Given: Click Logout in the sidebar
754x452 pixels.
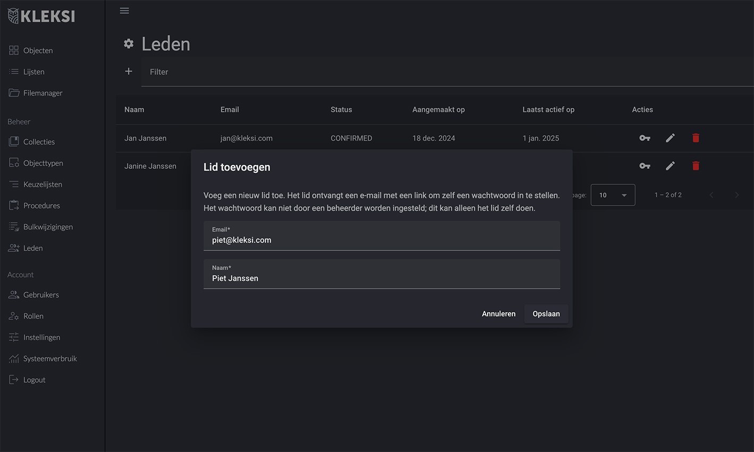Looking at the screenshot, I should [x=34, y=380].
